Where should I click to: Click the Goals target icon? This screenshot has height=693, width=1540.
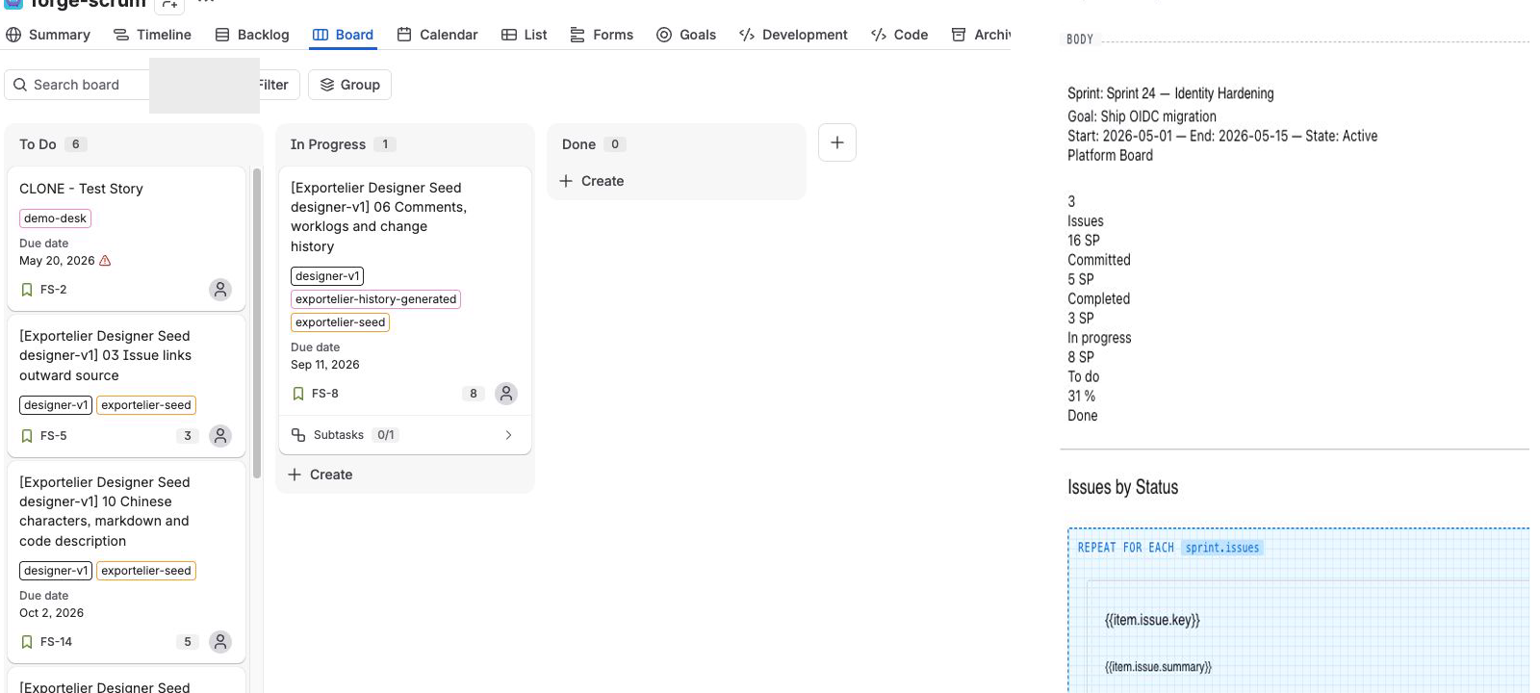click(x=664, y=35)
